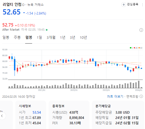Click the green 5-period moving average legend
This screenshot has width=145, height=129.
pyautogui.click(x=131, y=48)
